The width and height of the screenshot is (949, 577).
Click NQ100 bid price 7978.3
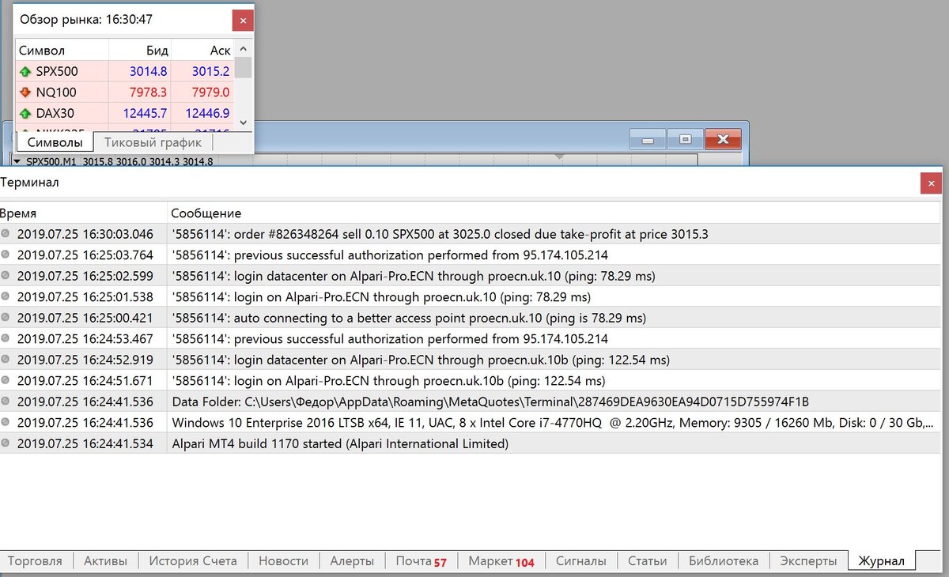point(149,92)
